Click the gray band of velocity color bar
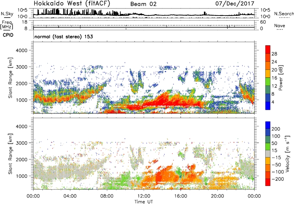The width and height of the screenshot is (294, 204). coord(268,154)
